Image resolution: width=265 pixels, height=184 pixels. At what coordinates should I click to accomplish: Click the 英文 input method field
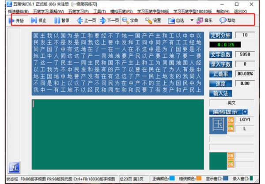coord(231,103)
